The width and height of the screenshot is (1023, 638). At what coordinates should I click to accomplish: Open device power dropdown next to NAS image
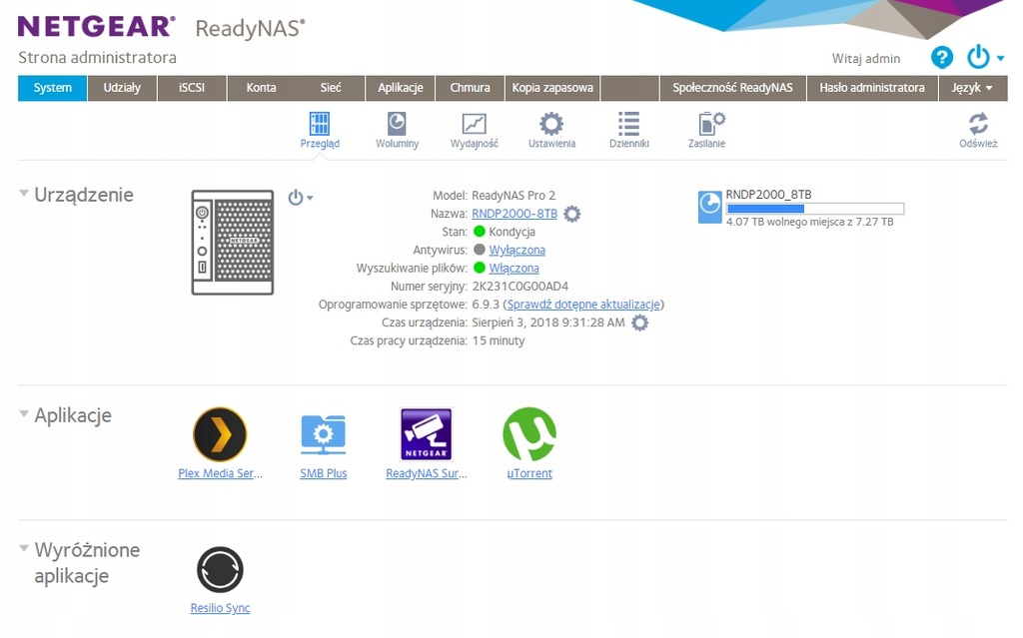pos(300,197)
